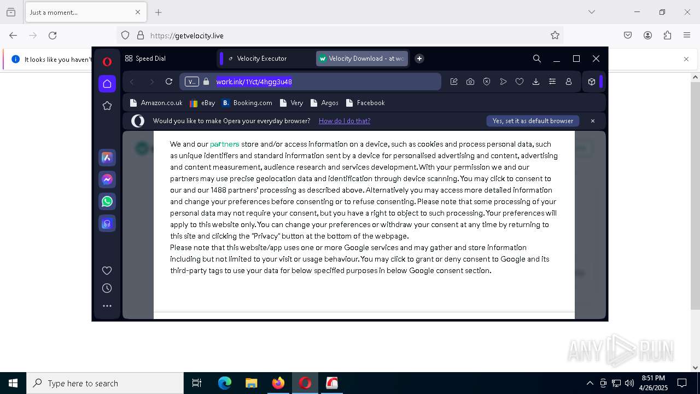This screenshot has height=394, width=700.
Task: Open the ad blocker shield icon
Action: 487,82
